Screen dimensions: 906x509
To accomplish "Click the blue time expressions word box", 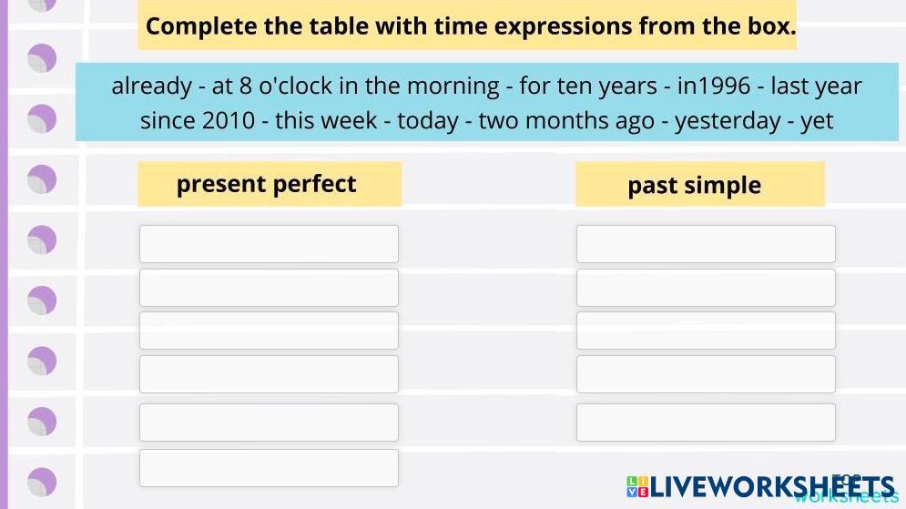I will [x=486, y=102].
